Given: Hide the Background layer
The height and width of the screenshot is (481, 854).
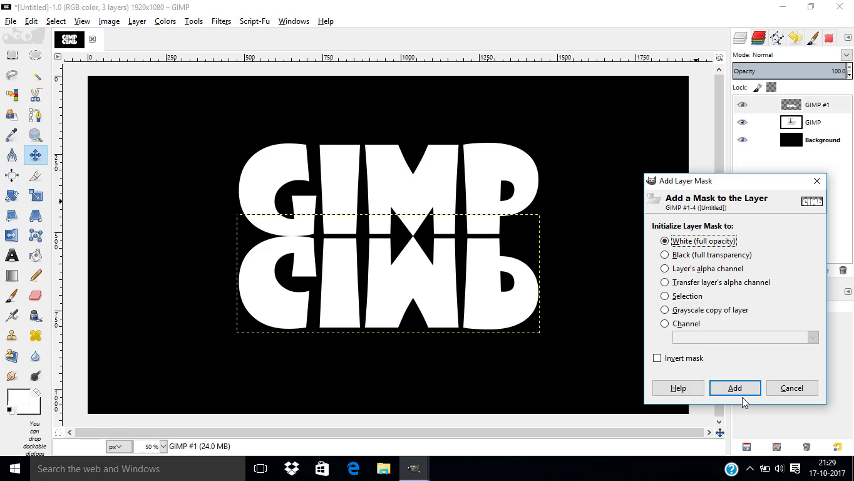Looking at the screenshot, I should (742, 140).
